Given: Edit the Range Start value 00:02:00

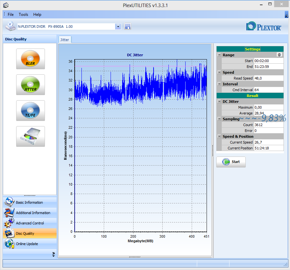Looking at the screenshot, I should [269, 61].
